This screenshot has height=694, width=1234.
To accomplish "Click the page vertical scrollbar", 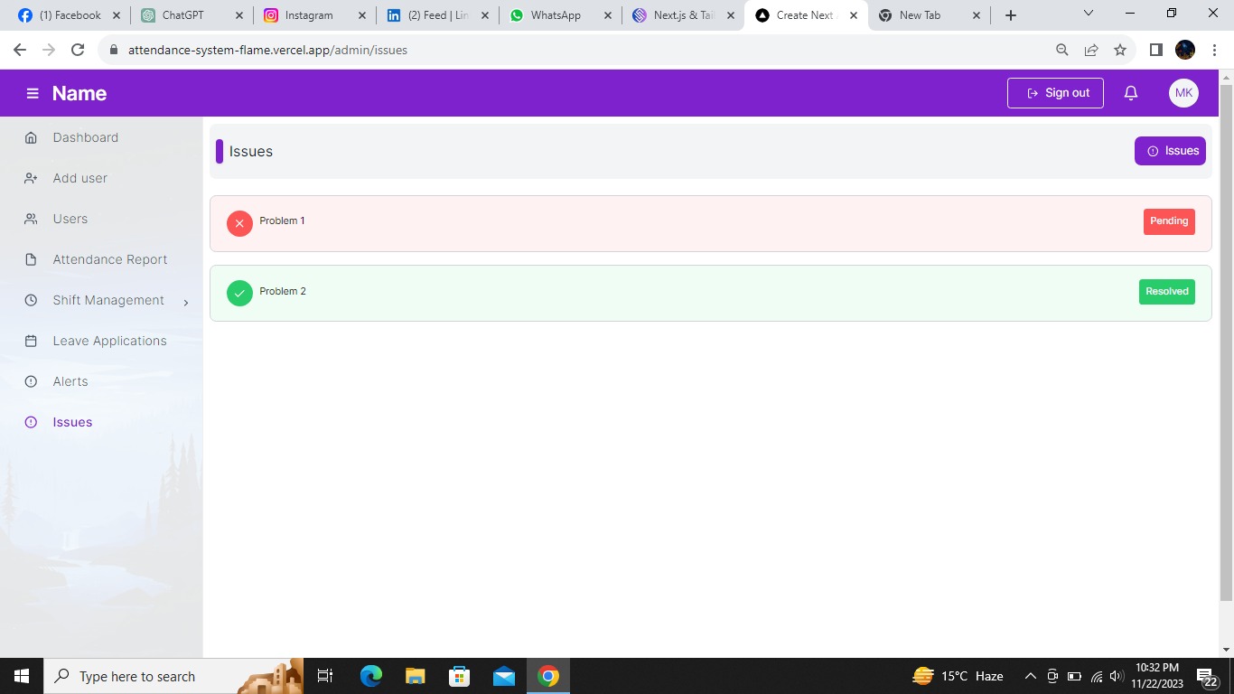I will pyautogui.click(x=1226, y=343).
